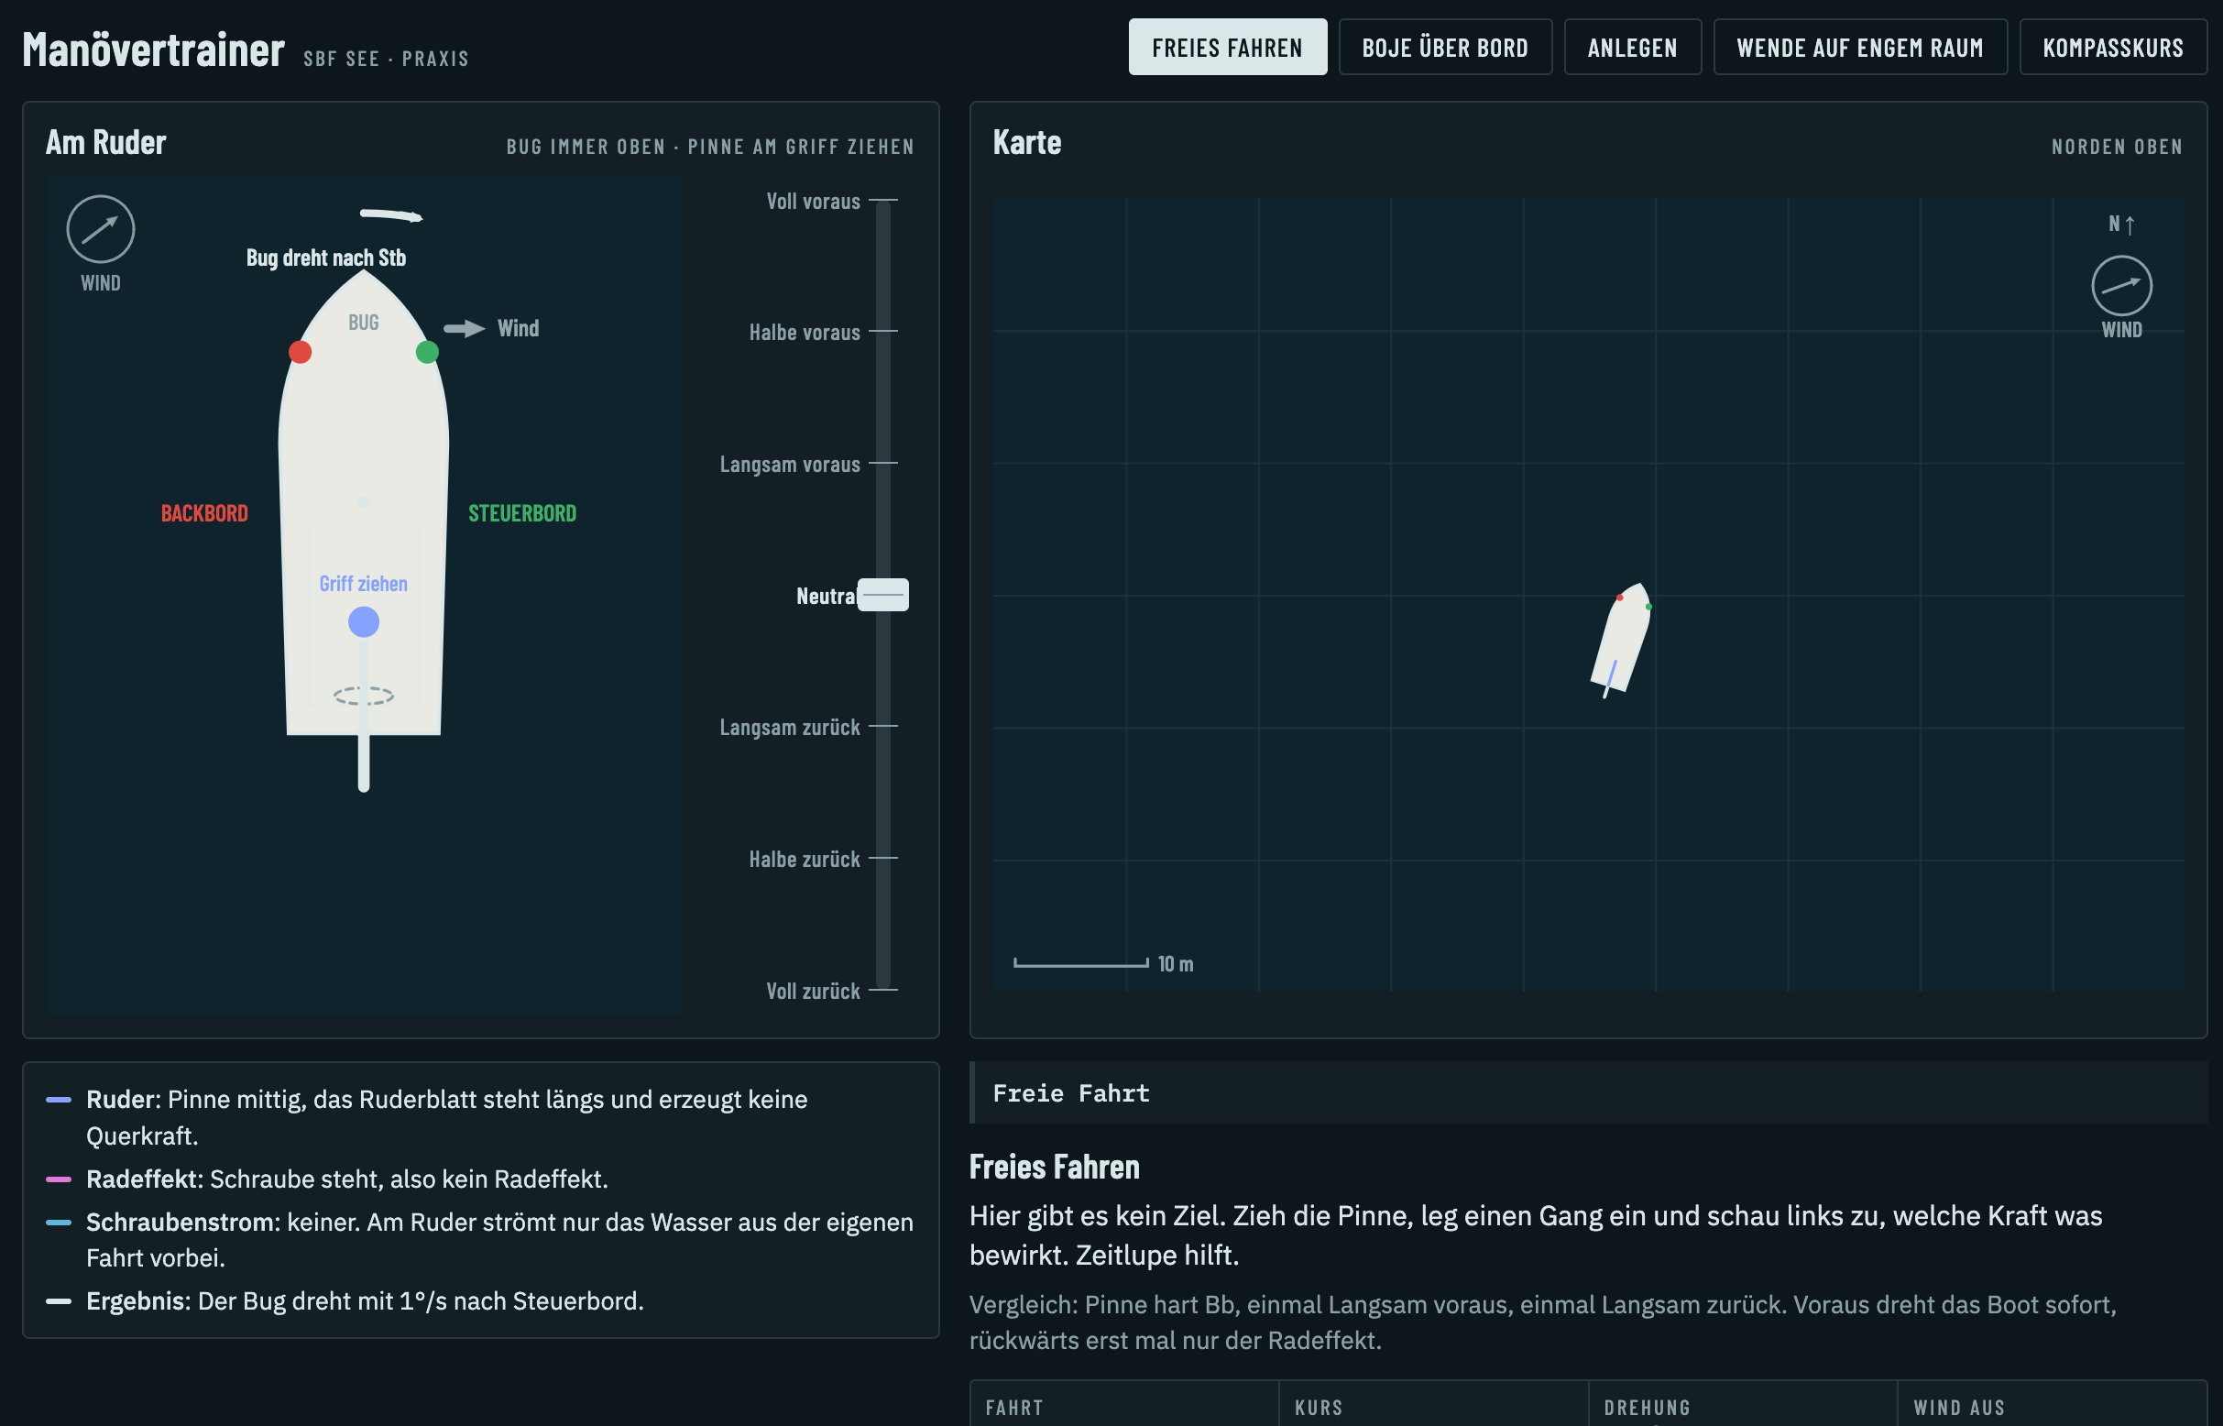Switch to the Kompasskurs tab
The height and width of the screenshot is (1426, 2223).
(x=2112, y=48)
